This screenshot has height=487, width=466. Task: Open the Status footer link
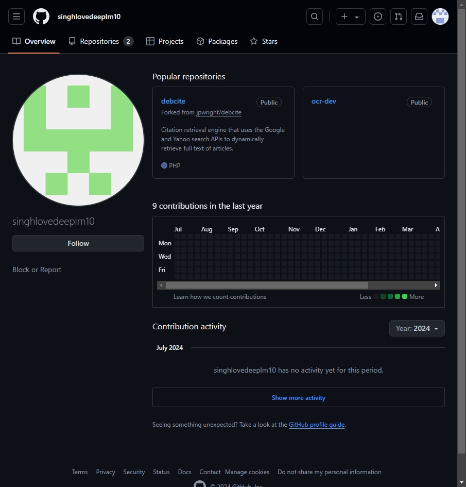coord(161,472)
